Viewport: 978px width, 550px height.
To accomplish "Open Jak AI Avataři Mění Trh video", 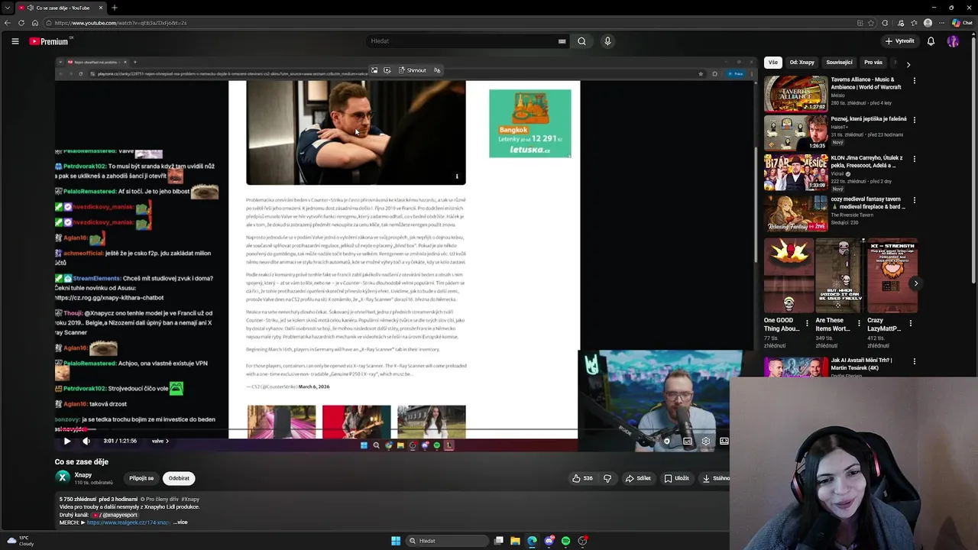I will (861, 364).
